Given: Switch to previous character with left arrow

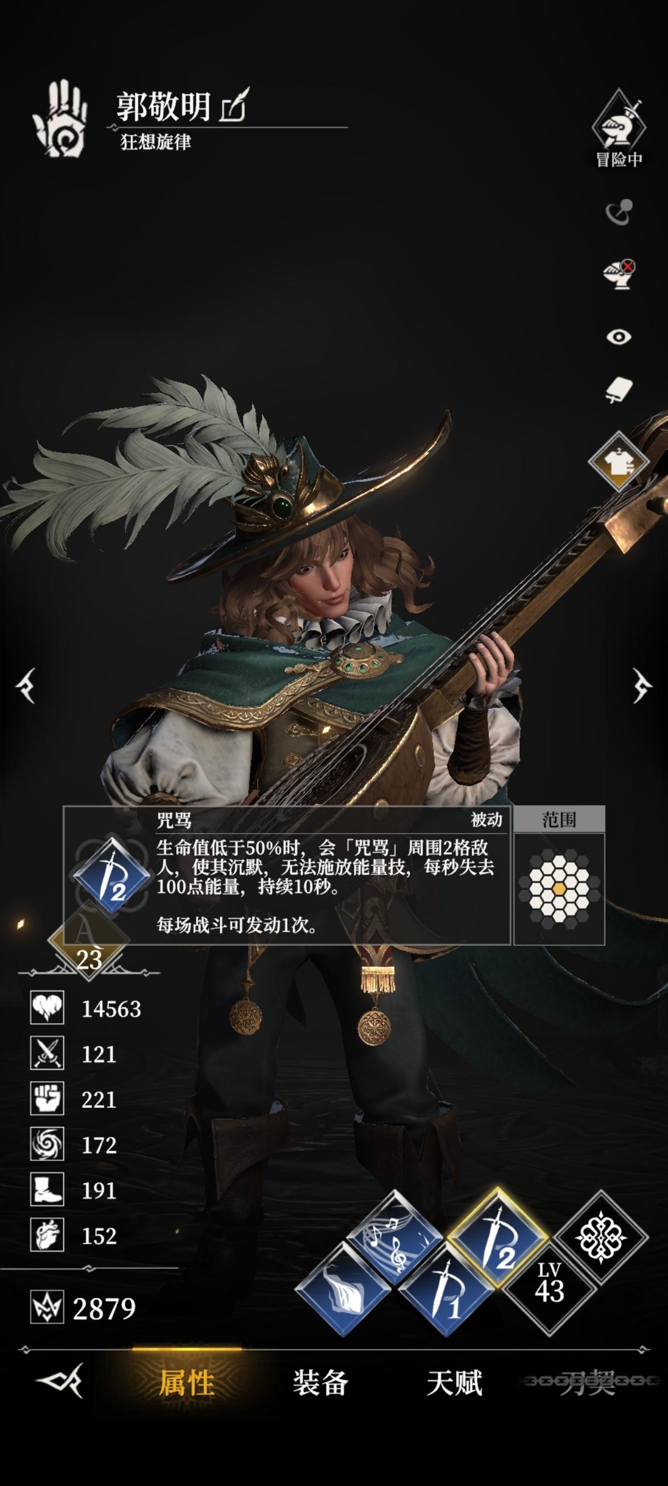Looking at the screenshot, I should [x=26, y=685].
